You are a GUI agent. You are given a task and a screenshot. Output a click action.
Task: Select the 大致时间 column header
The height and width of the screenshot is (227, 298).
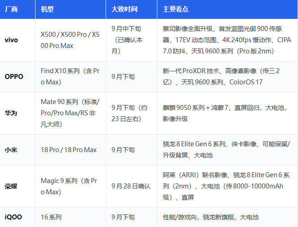coord(131,9)
